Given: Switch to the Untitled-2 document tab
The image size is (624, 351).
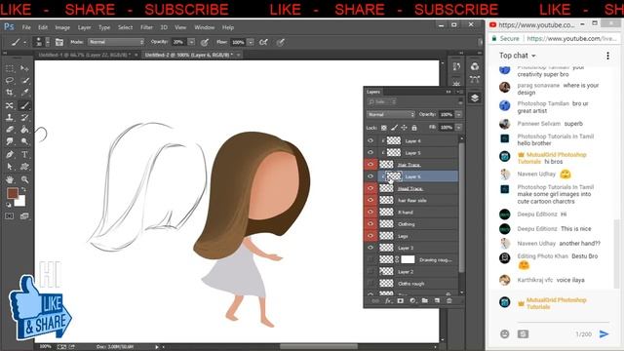Looking at the screenshot, I should [x=188, y=55].
